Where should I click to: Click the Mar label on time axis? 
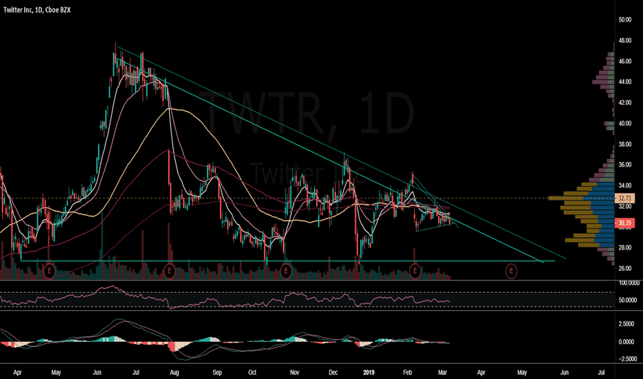[442, 372]
